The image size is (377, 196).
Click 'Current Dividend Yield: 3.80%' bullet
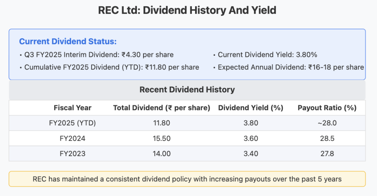pyautogui.click(x=267, y=55)
